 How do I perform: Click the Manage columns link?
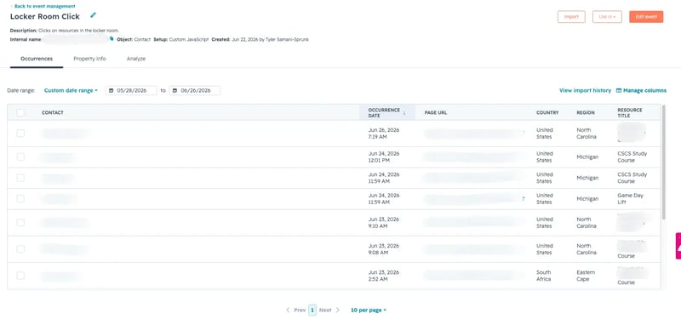(644, 91)
